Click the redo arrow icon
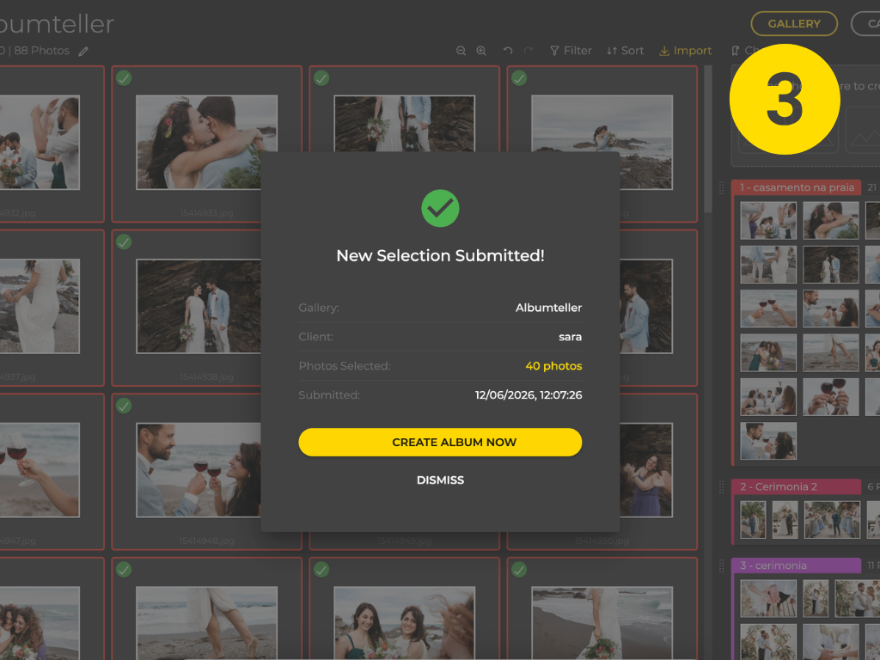 [529, 51]
